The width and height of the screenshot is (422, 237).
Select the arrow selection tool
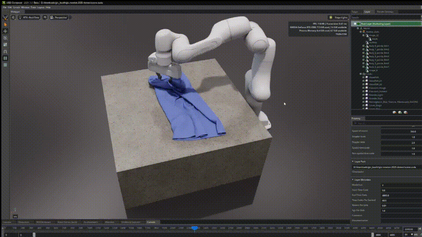[x=5, y=25]
